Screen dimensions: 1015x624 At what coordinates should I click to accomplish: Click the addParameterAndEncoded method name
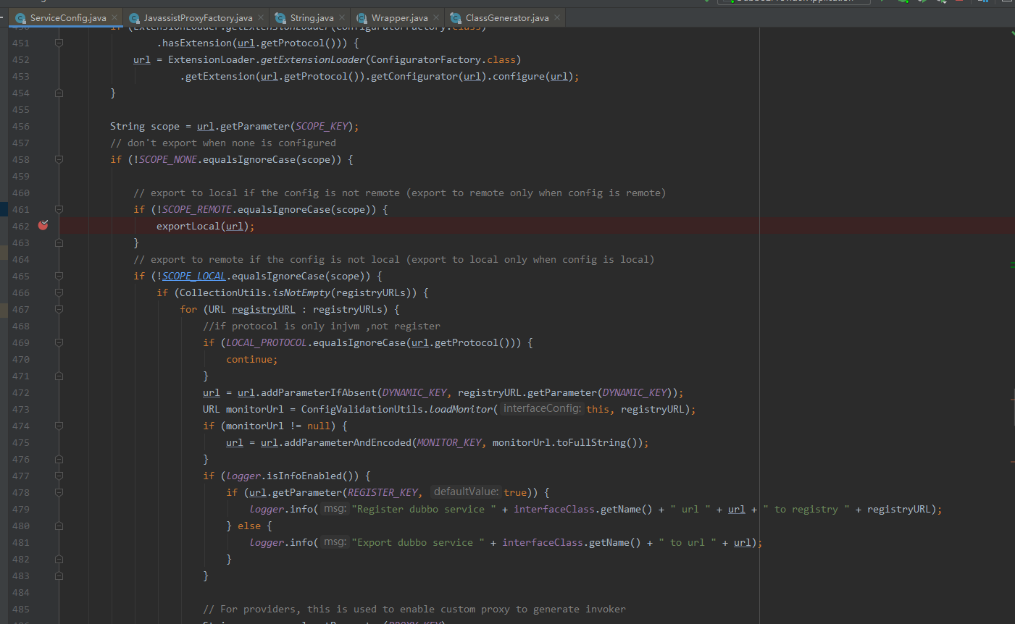click(348, 442)
